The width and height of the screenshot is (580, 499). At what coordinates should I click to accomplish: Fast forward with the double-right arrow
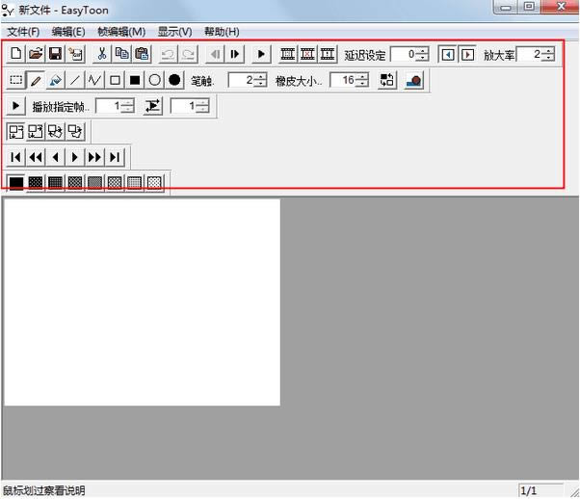pyautogui.click(x=95, y=158)
